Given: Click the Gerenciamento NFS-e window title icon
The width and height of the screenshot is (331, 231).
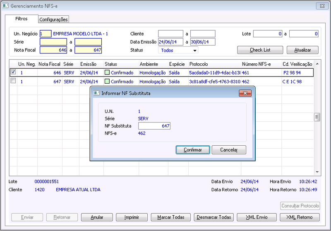Looking at the screenshot, I should 5,6.
